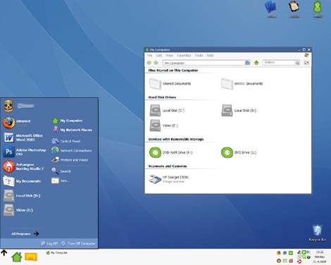Select Local Disk (D:) in My Computer window
Viewport: 331px width, 265px height.
click(239, 111)
